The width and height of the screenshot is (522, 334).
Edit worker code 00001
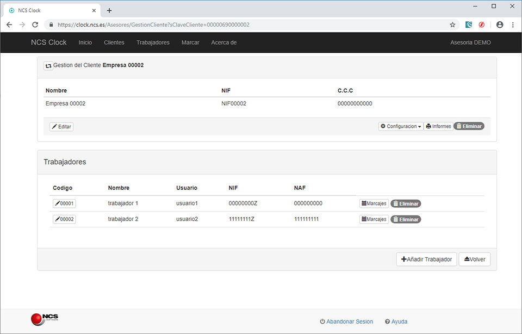pos(64,203)
